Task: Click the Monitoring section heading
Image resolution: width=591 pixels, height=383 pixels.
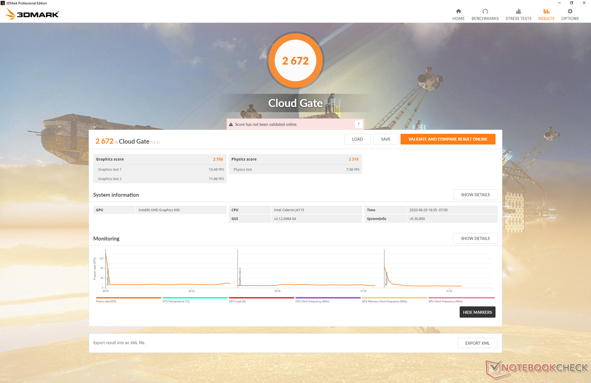Action: point(106,238)
